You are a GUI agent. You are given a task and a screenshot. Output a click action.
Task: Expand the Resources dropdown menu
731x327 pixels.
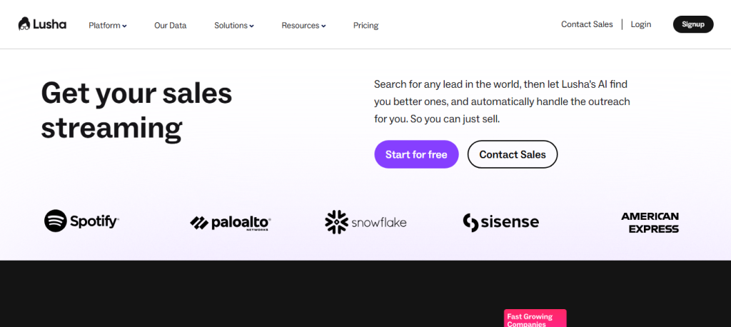click(x=303, y=26)
